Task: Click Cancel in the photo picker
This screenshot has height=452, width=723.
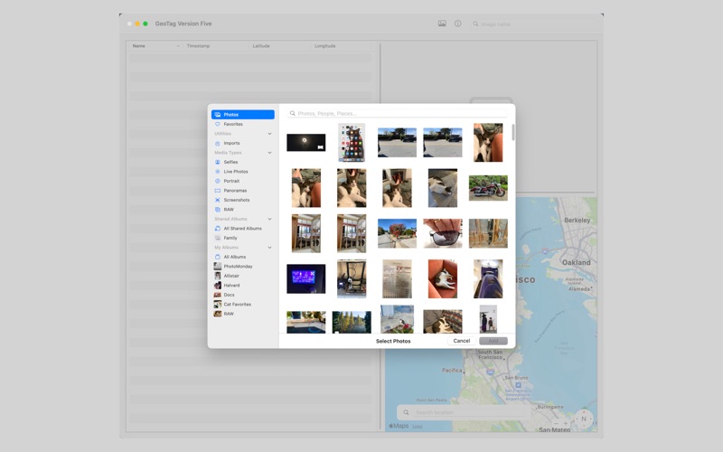Action: coord(462,341)
